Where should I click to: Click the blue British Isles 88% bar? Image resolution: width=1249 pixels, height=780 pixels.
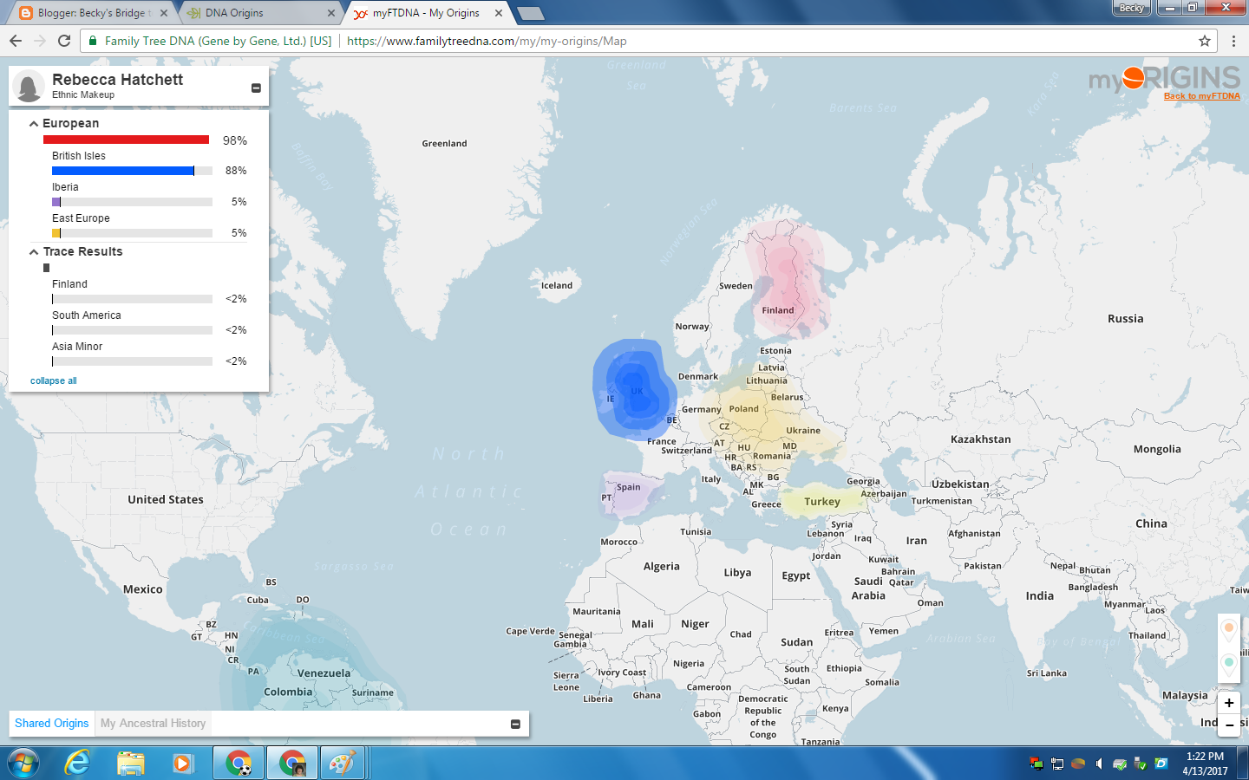click(x=123, y=171)
